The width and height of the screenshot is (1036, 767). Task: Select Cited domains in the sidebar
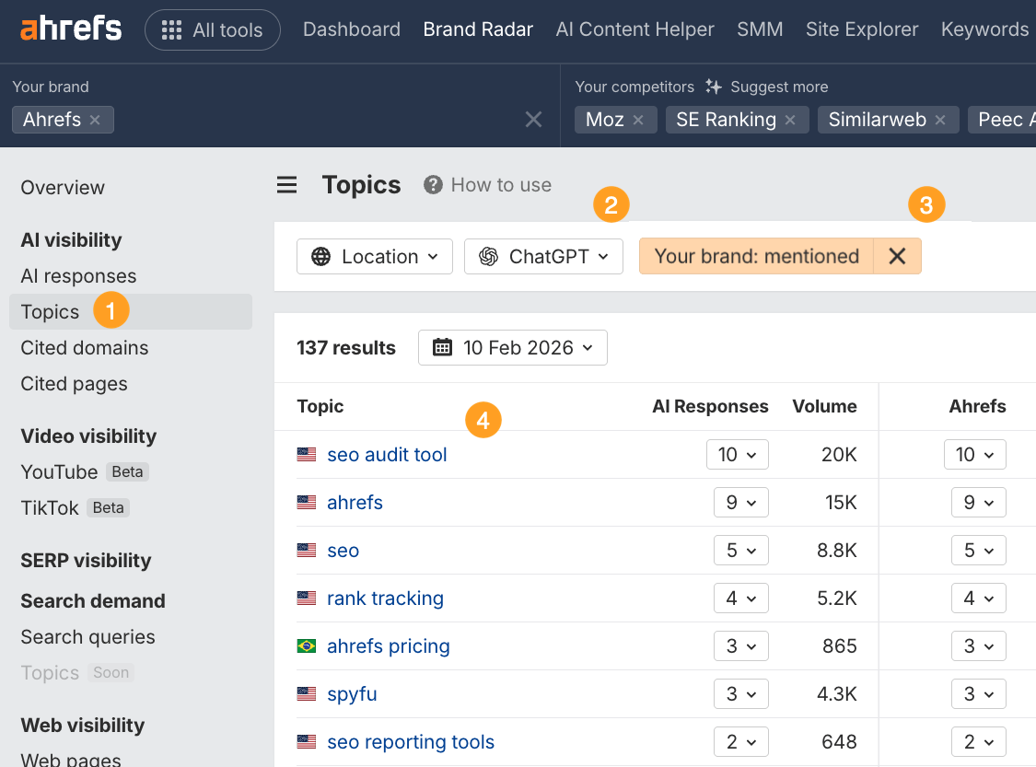(84, 347)
